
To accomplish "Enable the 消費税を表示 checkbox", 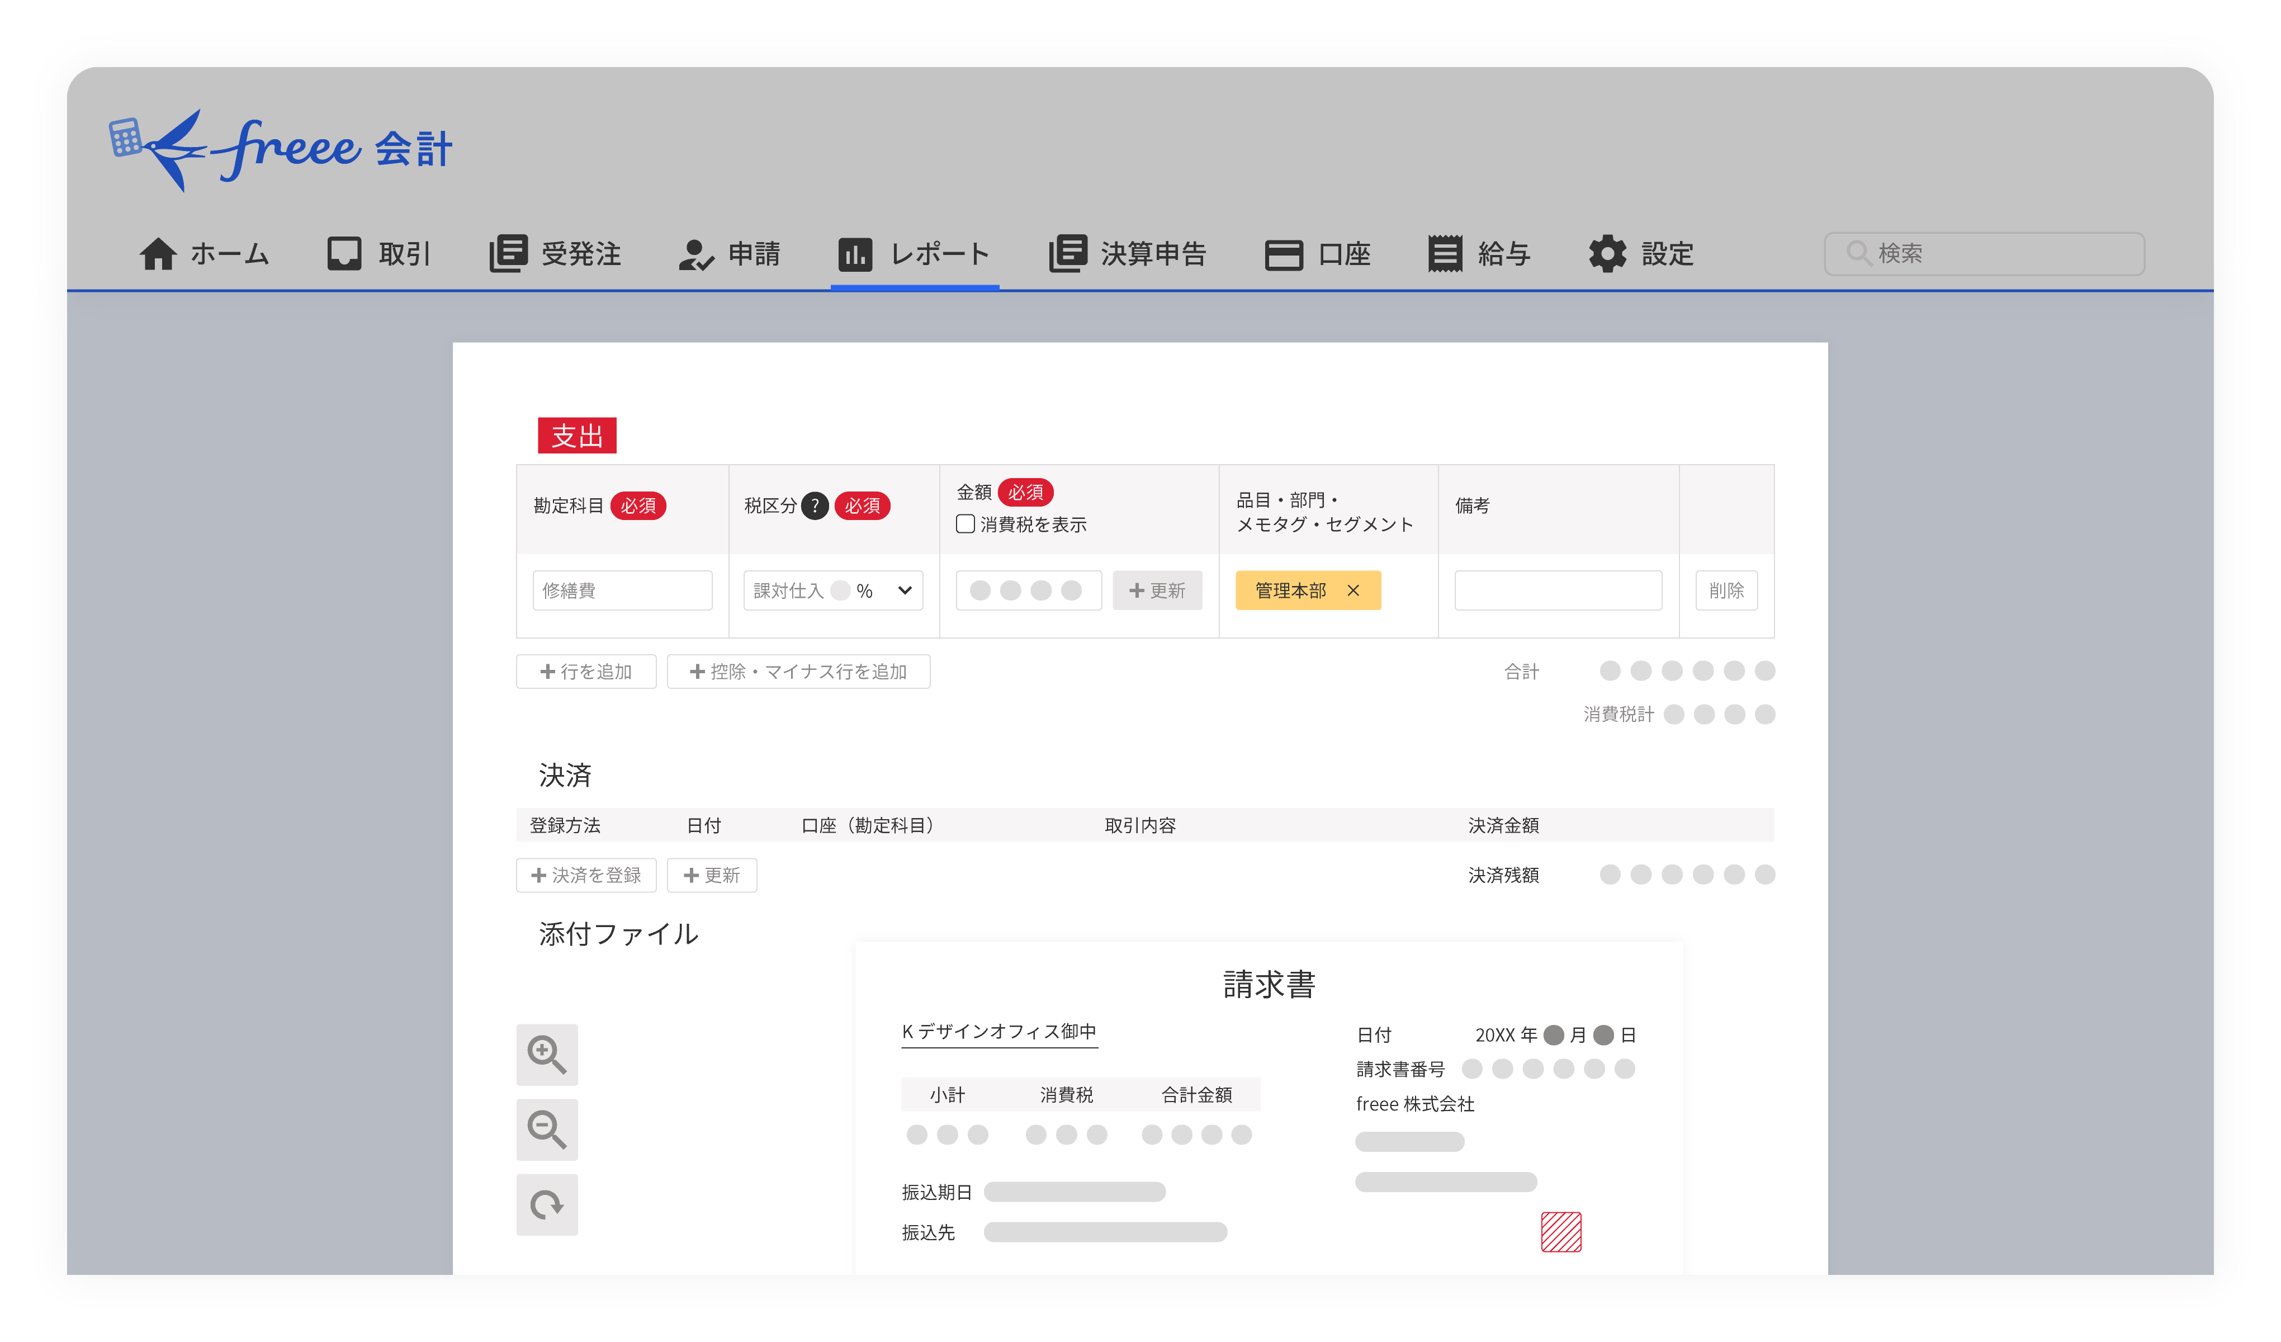I will pos(966,524).
